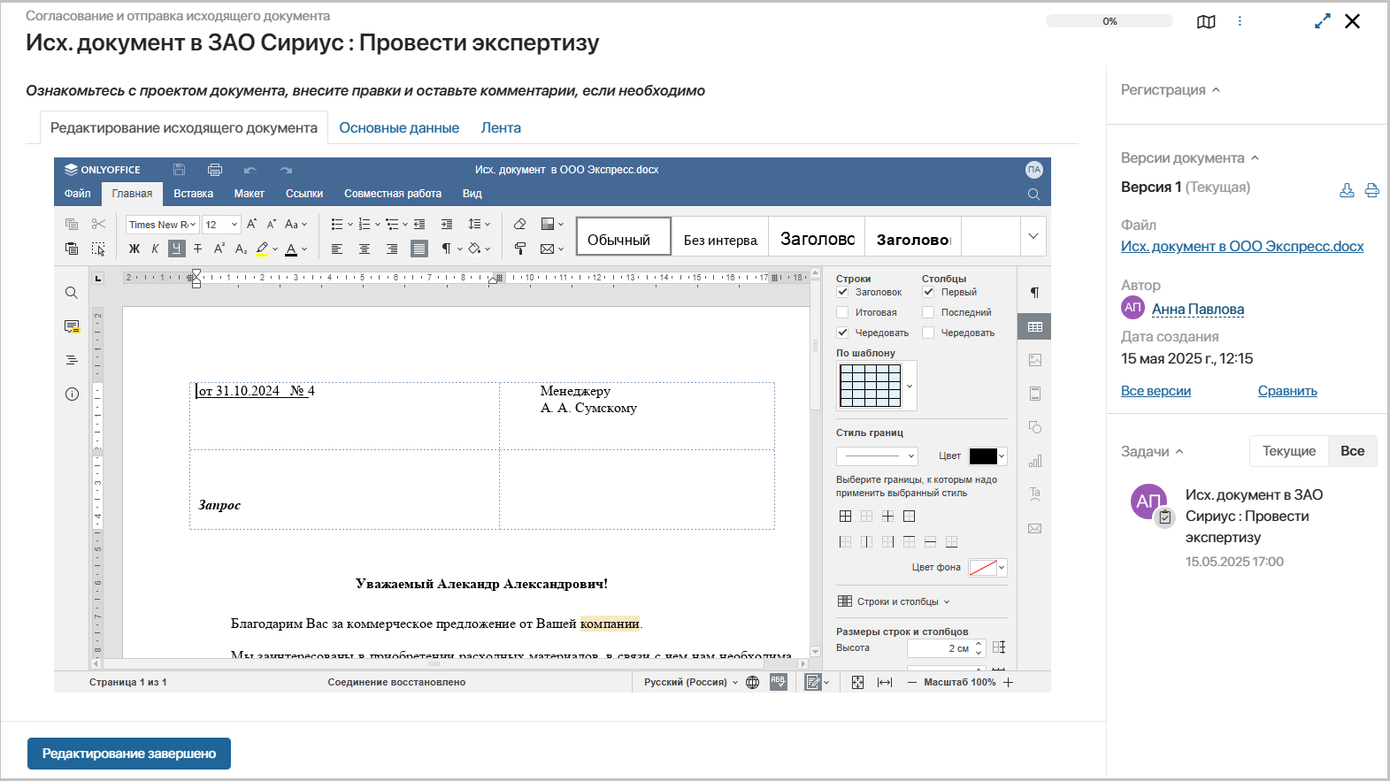The image size is (1390, 781).
Task: Apply bold formatting with the Ж button
Action: tap(134, 249)
